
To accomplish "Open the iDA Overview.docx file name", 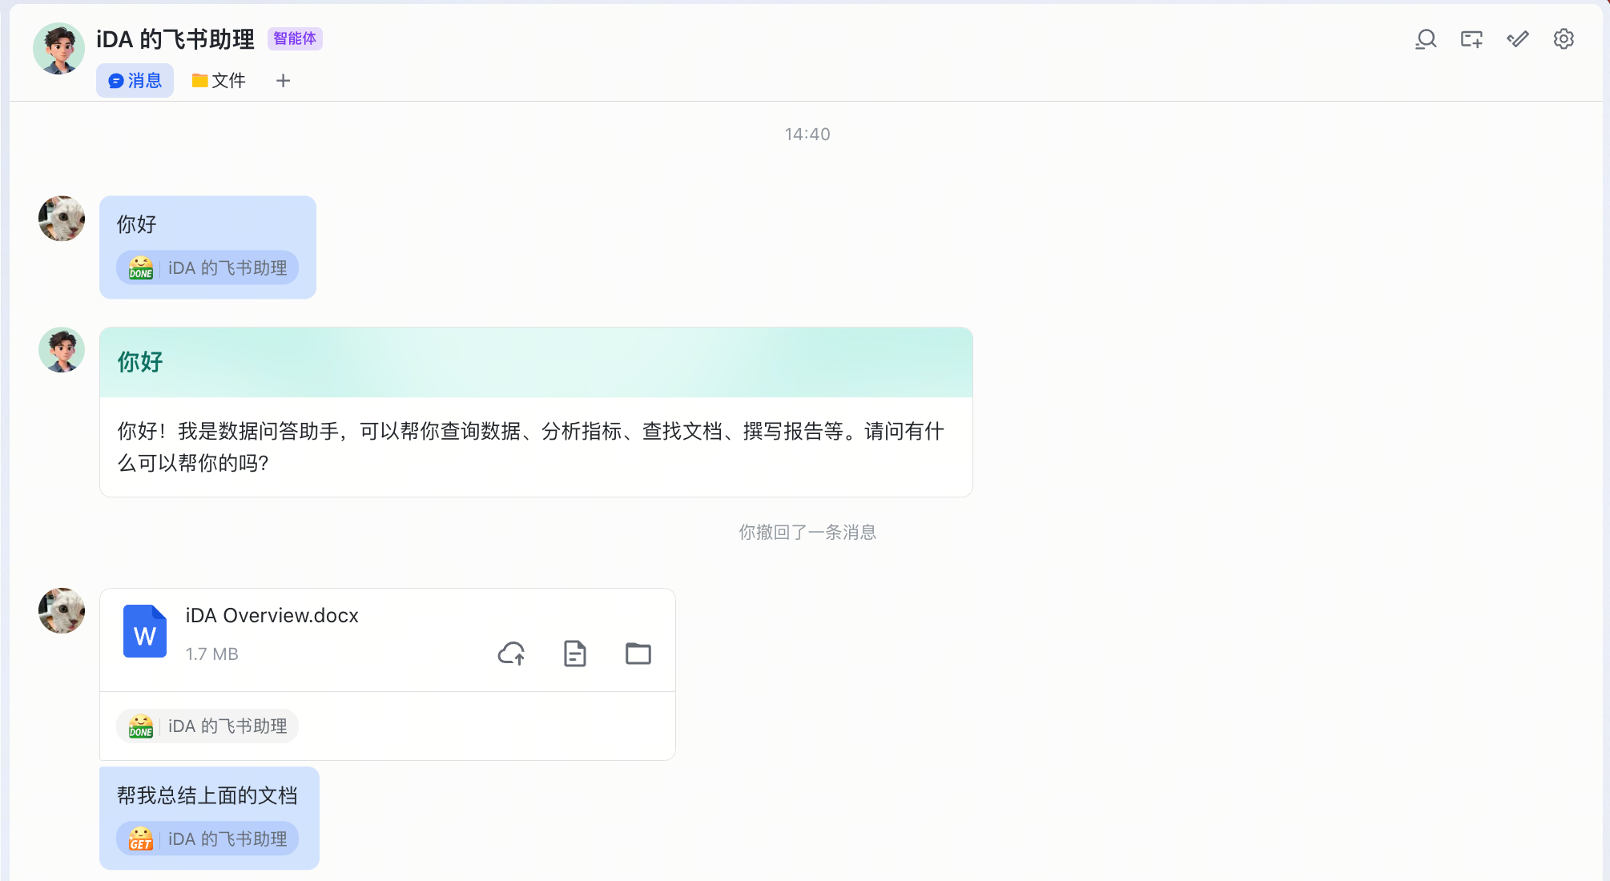I will (x=272, y=615).
